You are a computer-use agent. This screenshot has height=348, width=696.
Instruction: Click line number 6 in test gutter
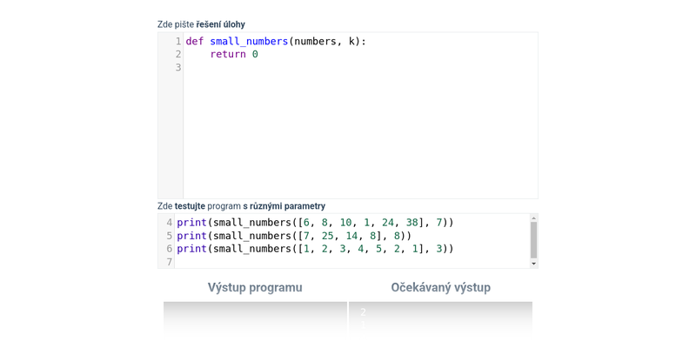pyautogui.click(x=169, y=249)
